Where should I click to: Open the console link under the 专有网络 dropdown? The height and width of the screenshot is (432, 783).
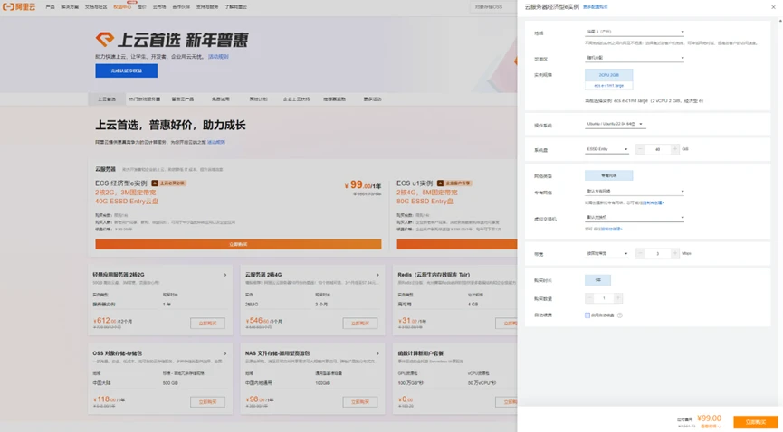[652, 203]
